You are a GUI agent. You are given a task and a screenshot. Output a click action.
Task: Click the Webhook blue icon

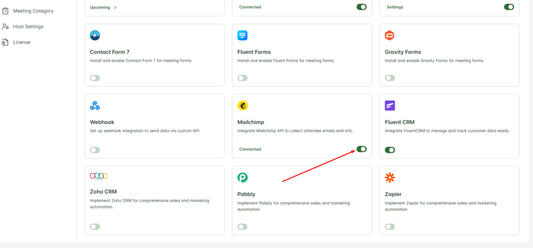pos(95,106)
